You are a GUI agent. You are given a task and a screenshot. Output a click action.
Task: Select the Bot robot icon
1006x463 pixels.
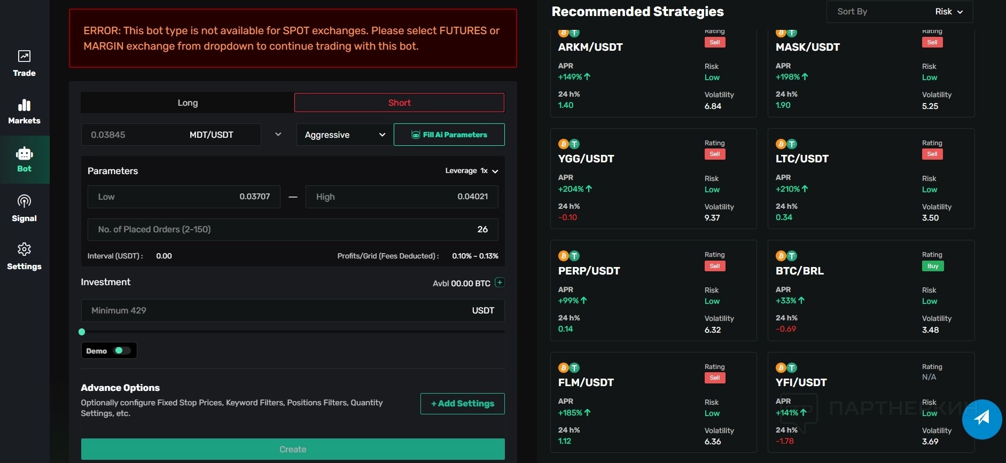click(24, 154)
